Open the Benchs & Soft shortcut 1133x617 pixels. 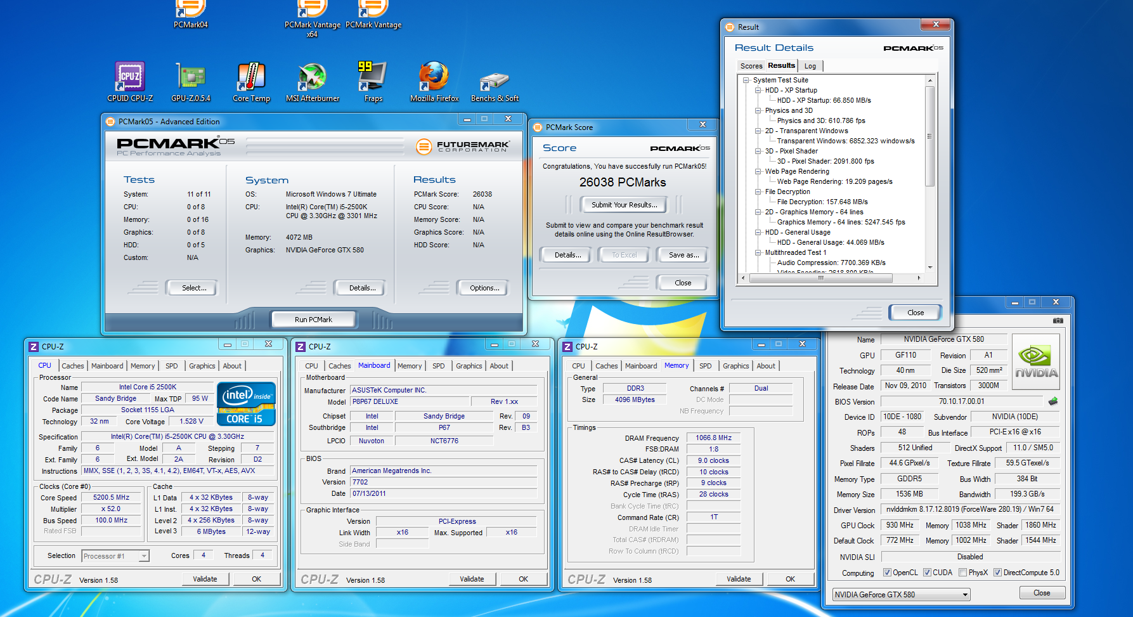pyautogui.click(x=495, y=87)
